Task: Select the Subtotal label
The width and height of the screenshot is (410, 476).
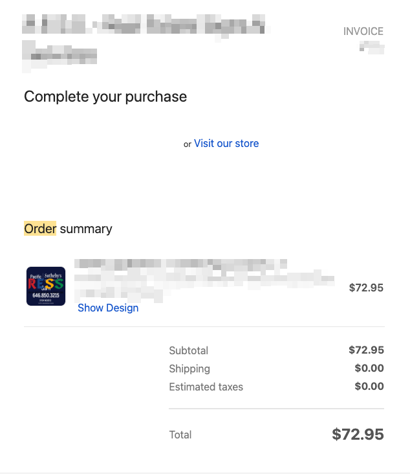Action: click(189, 351)
